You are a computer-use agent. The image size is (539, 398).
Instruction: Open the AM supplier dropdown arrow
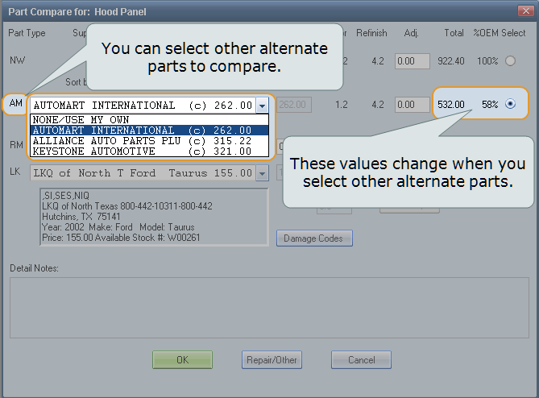261,106
